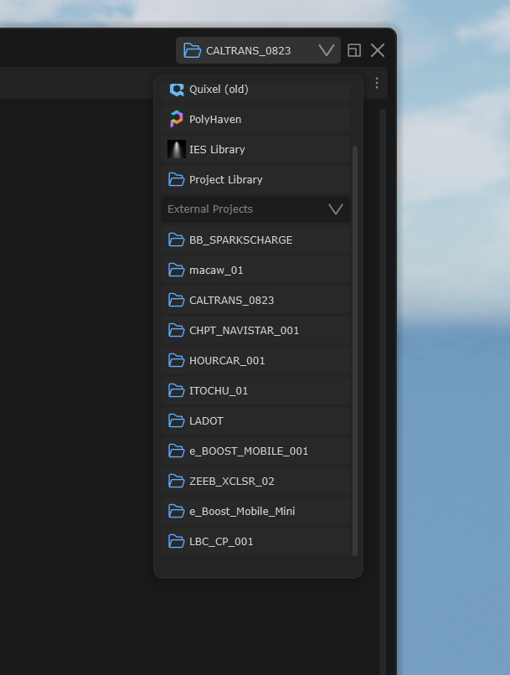Click folder icon beside BB_SPARKSCHARGE
The image size is (510, 675).
click(x=177, y=240)
